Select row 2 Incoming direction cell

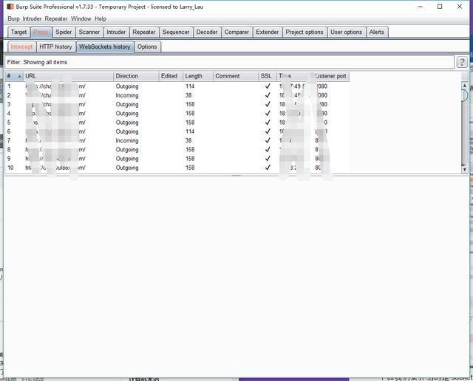[127, 95]
